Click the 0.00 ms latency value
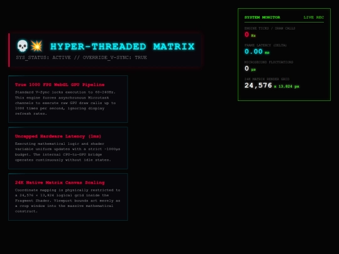This screenshot has width=339, height=254. [x=257, y=51]
